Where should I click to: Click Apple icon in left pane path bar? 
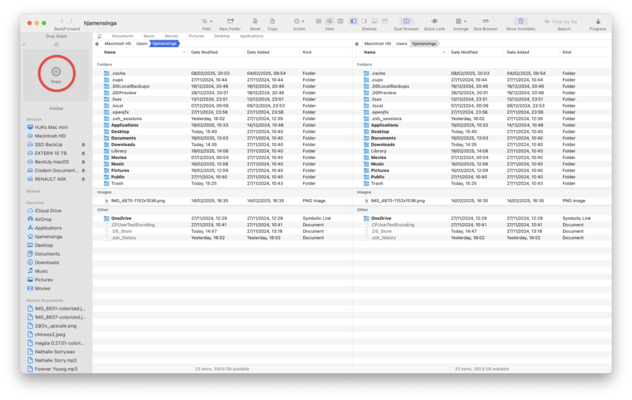click(97, 44)
